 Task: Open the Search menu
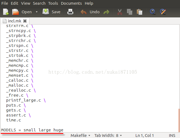[x=39, y=3]
